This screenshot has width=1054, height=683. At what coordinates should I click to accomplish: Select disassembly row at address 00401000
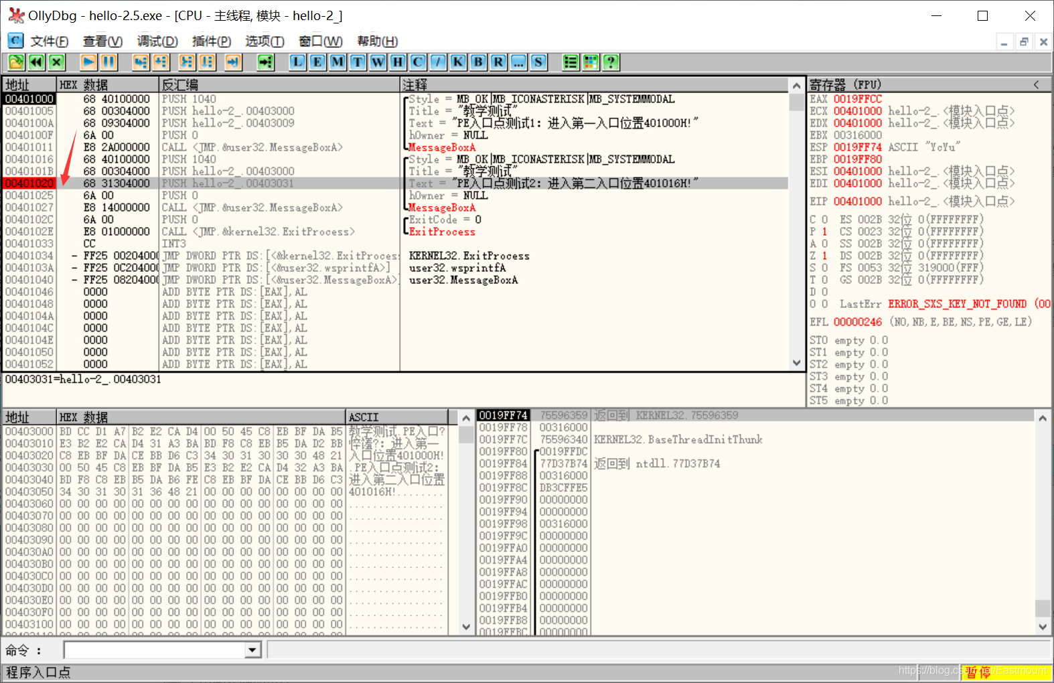[395, 99]
